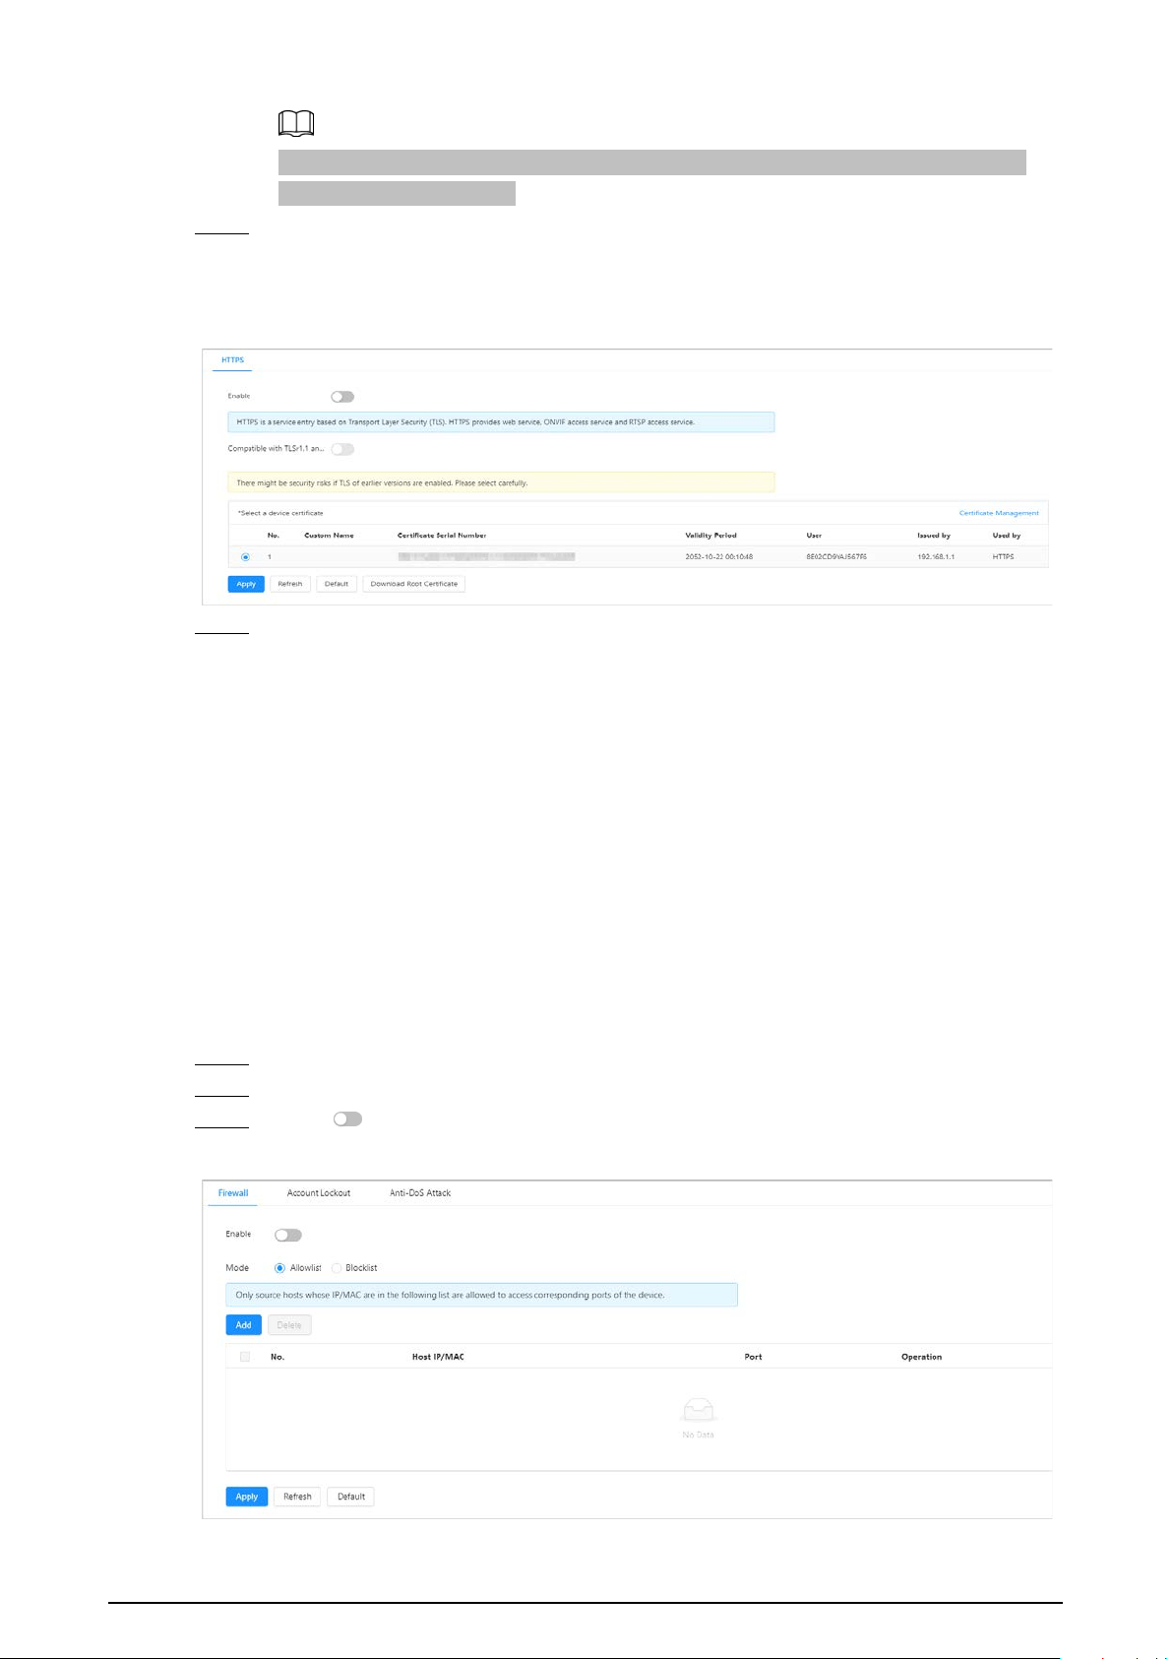Click the Used by column header

pyautogui.click(x=1007, y=536)
